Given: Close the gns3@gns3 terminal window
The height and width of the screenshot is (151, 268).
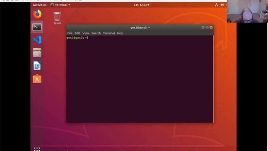Looking at the screenshot, I should tap(211, 28).
